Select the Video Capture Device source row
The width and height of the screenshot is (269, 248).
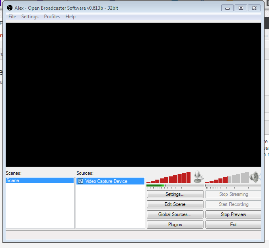tap(110, 181)
